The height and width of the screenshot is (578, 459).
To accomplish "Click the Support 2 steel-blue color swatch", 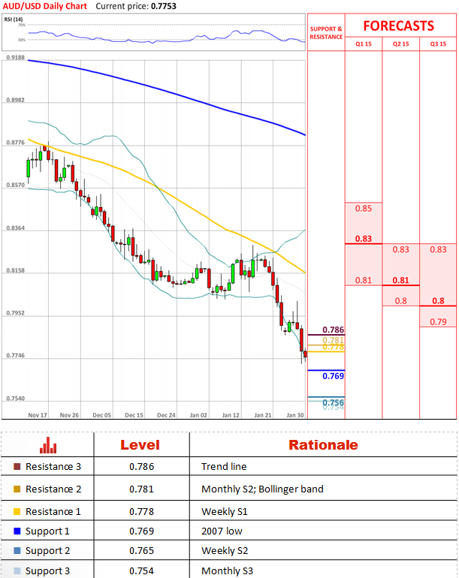I will coord(17,551).
